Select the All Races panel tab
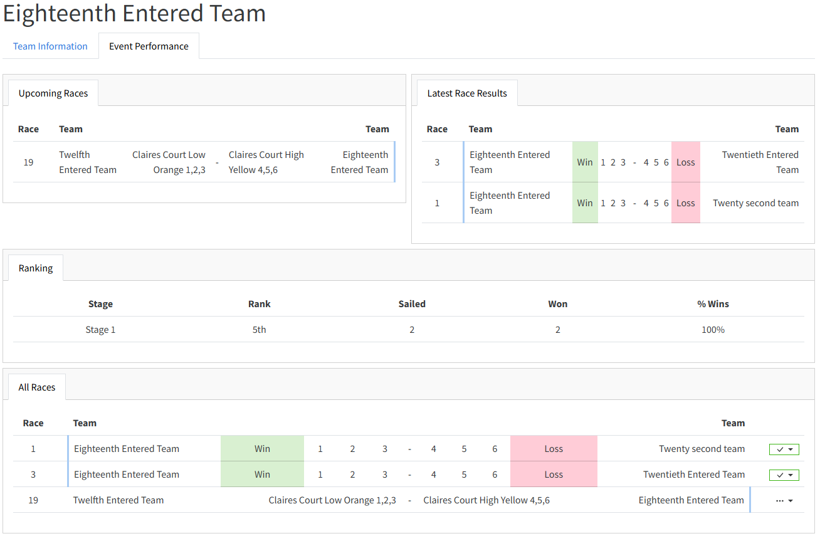 (37, 387)
